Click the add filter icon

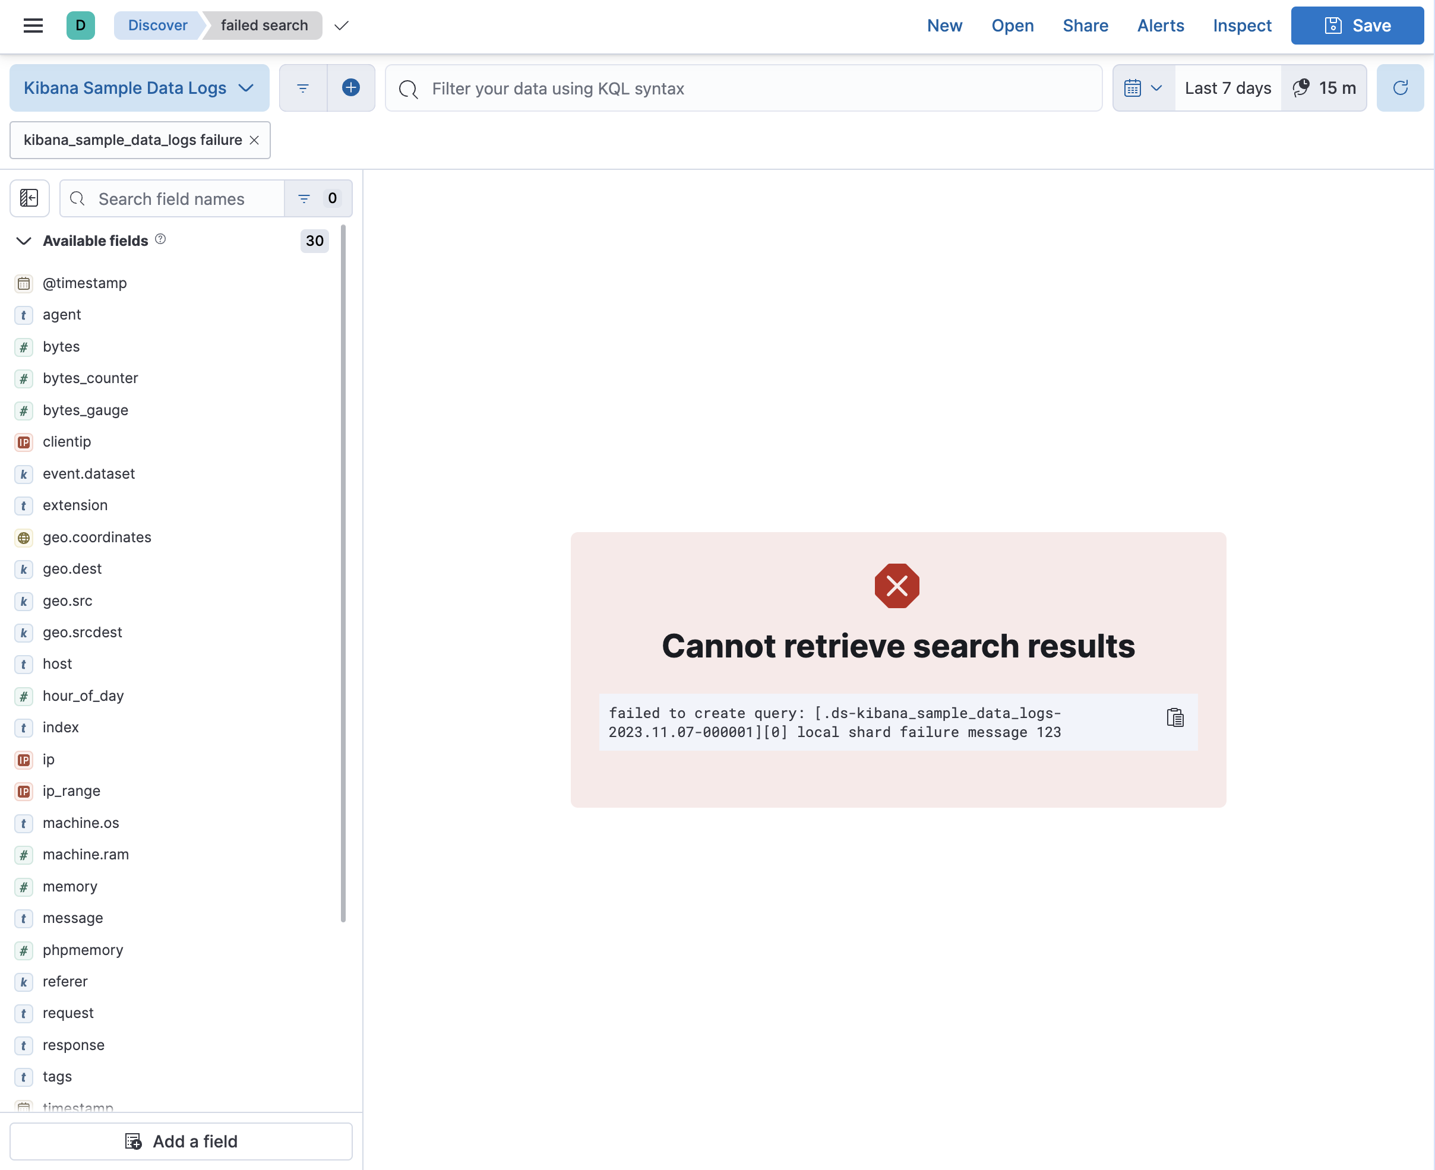pyautogui.click(x=350, y=88)
